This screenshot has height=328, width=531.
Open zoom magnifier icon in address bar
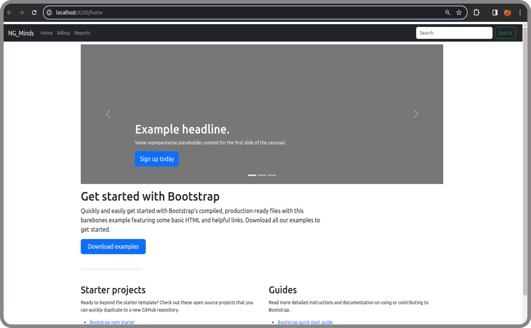448,12
